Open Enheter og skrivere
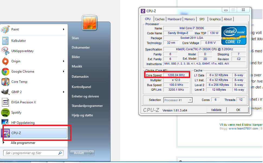 tap(85, 96)
